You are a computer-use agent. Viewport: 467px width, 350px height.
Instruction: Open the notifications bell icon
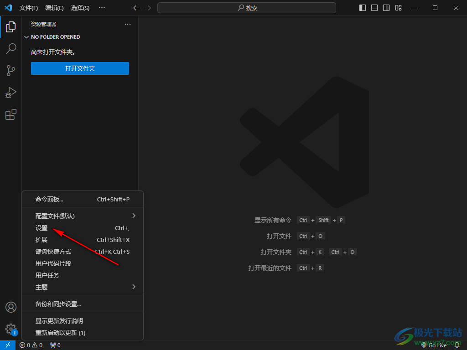click(x=457, y=345)
